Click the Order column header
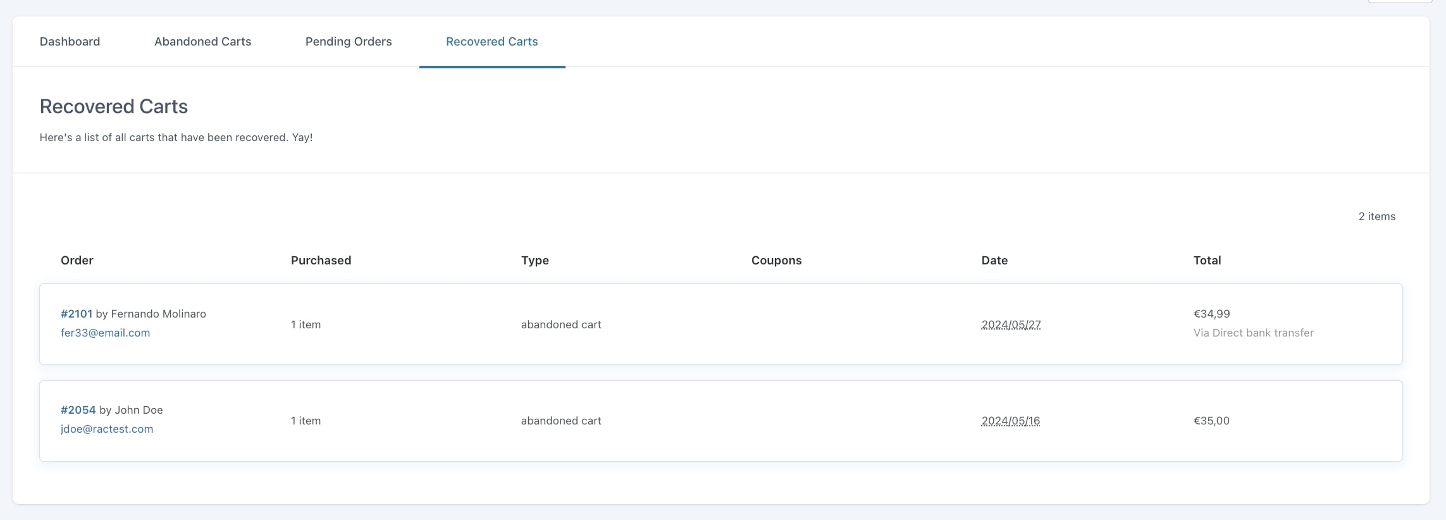Viewport: 1446px width, 520px height. [x=77, y=261]
